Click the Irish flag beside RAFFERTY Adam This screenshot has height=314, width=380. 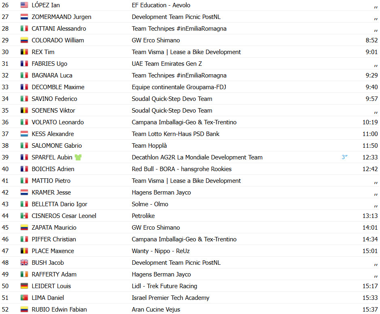pos(24,274)
